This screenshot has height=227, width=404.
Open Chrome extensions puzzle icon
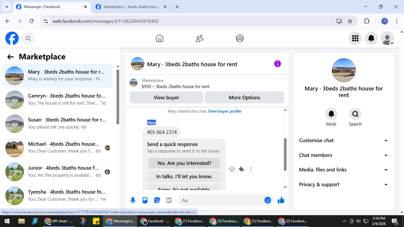tap(367, 21)
